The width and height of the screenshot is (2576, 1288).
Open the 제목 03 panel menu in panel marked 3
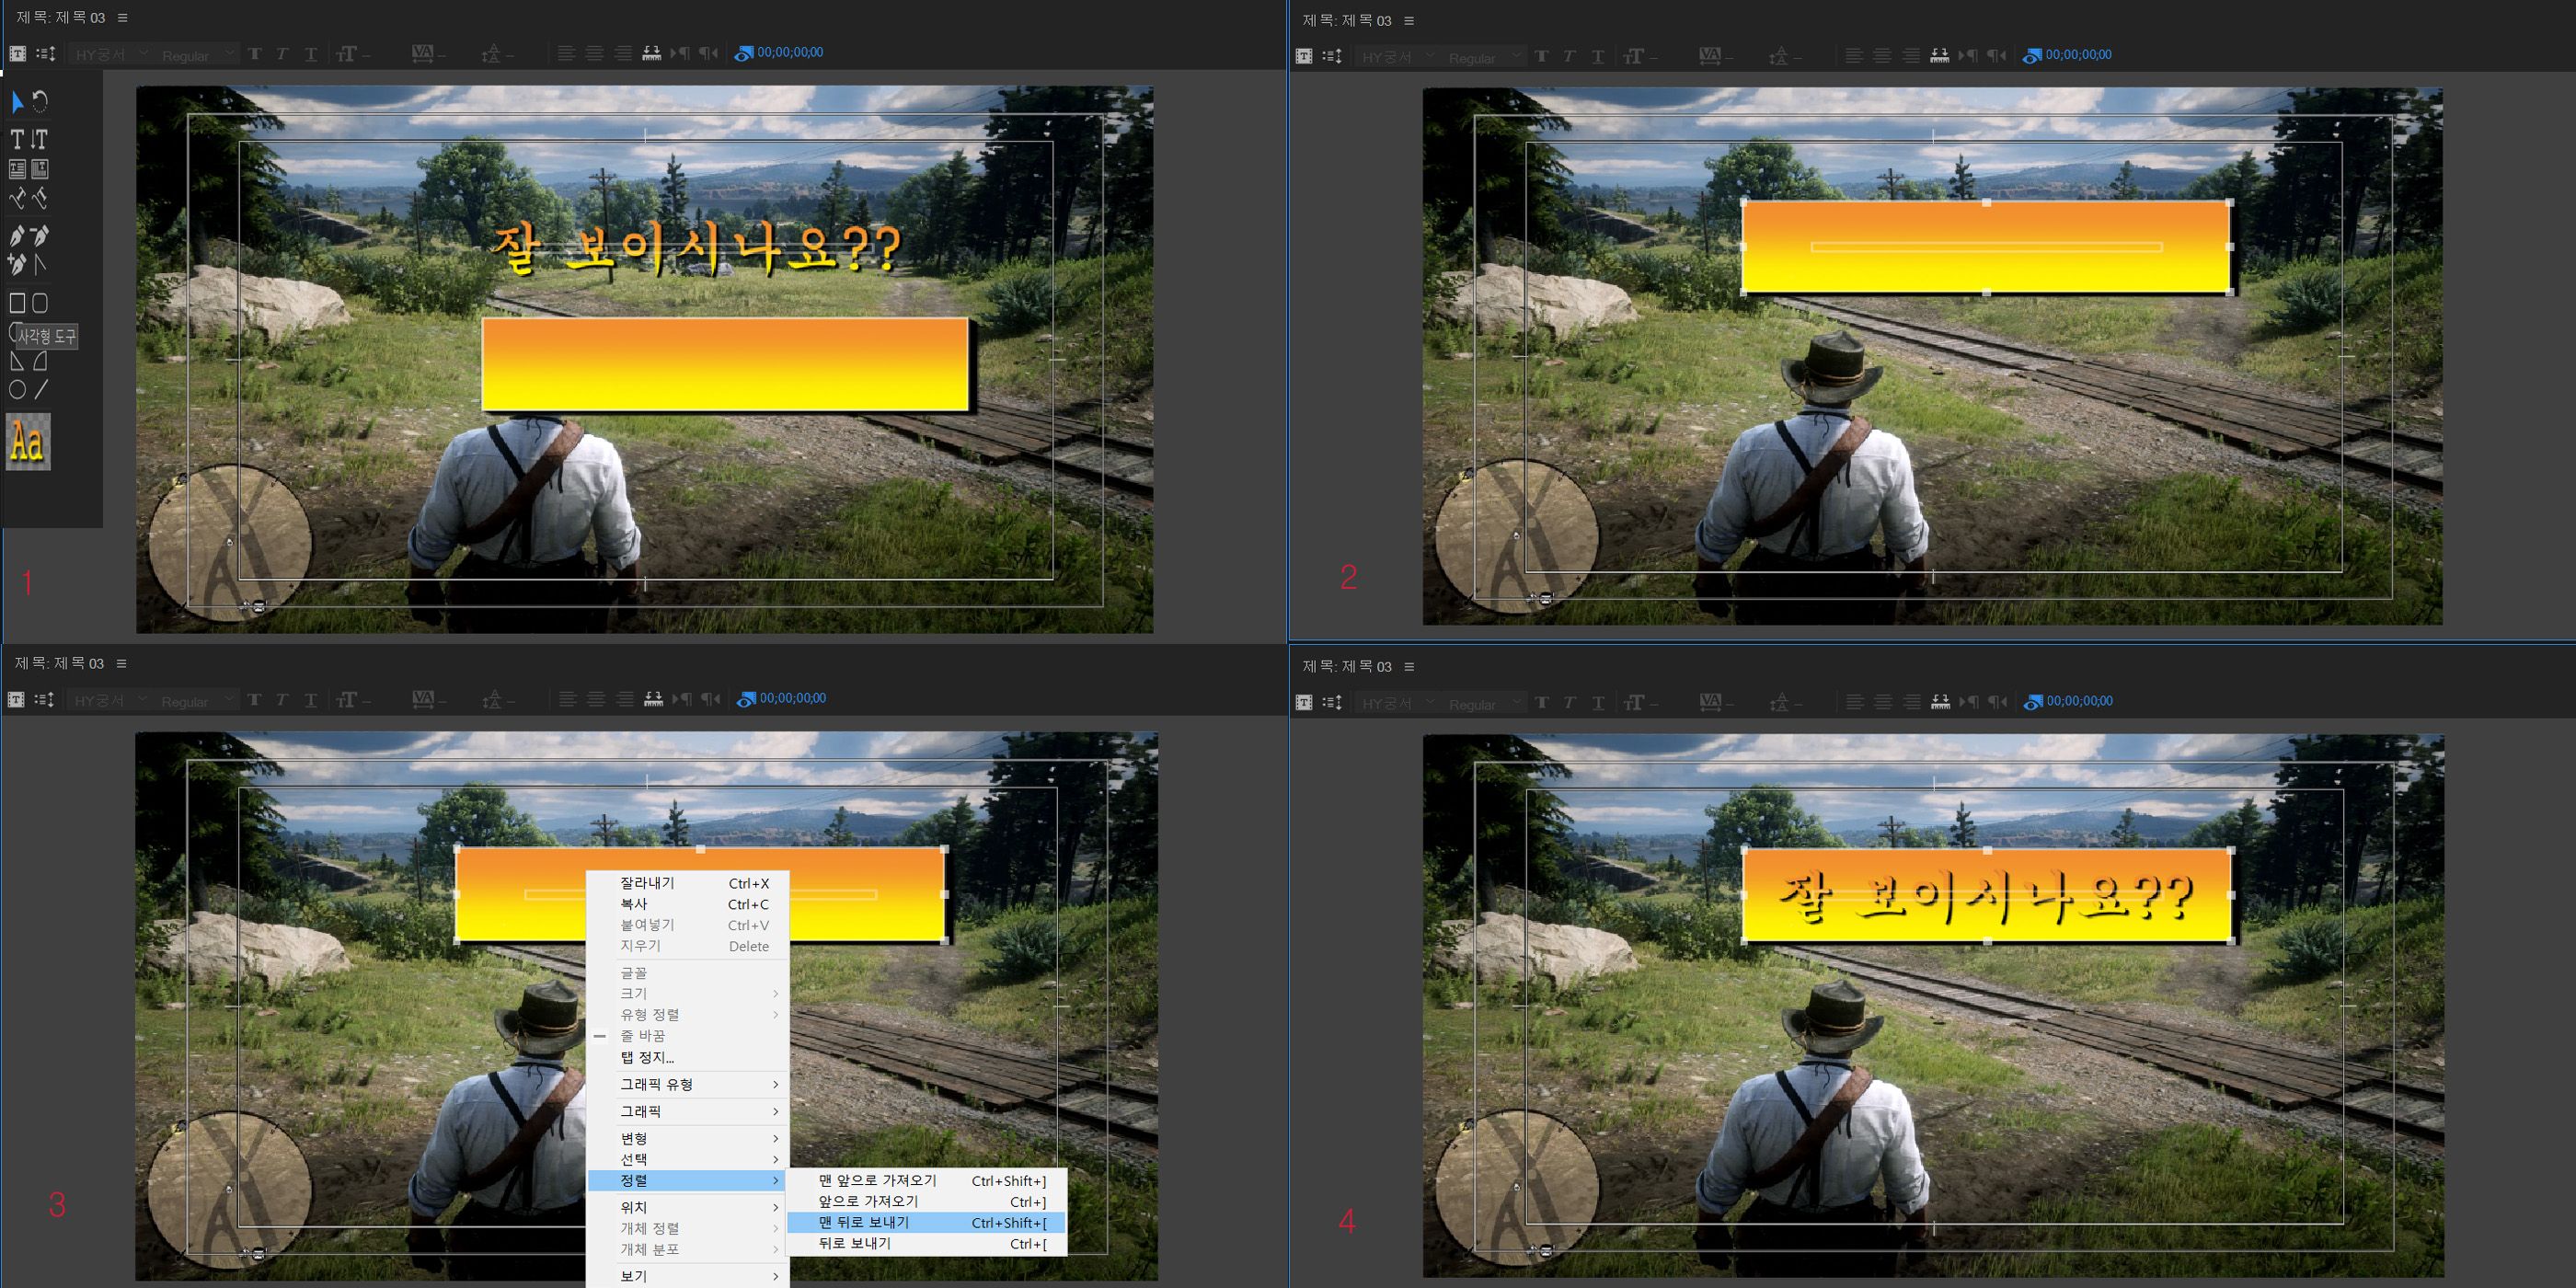[122, 664]
